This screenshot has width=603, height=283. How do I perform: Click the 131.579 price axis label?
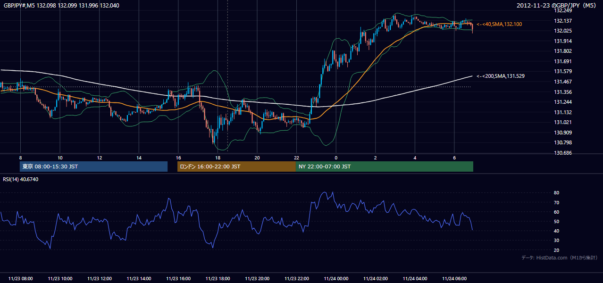point(563,71)
